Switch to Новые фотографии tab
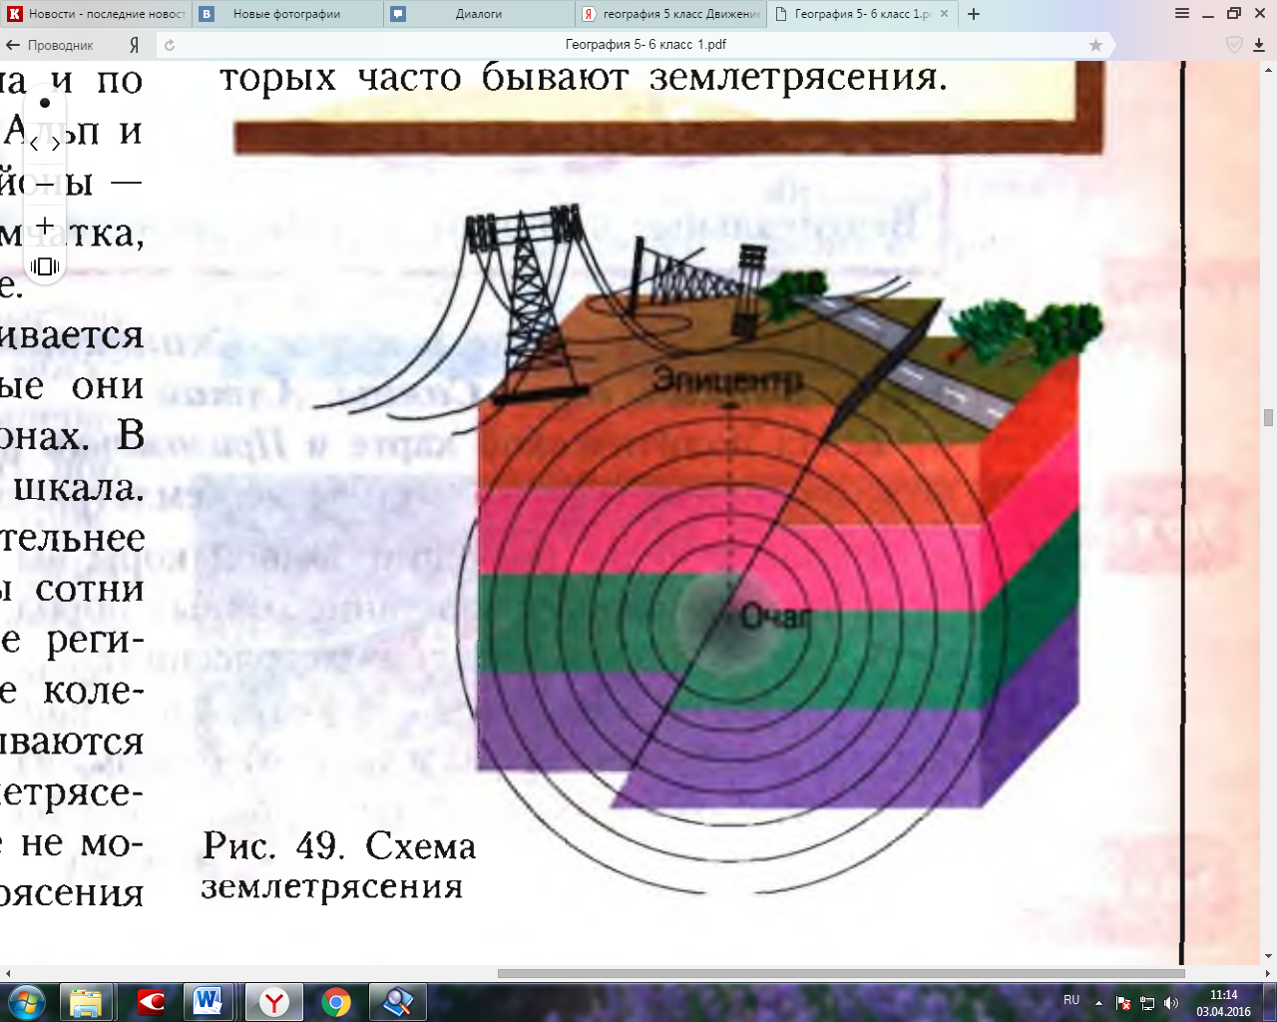Image resolution: width=1277 pixels, height=1022 pixels. point(287,14)
